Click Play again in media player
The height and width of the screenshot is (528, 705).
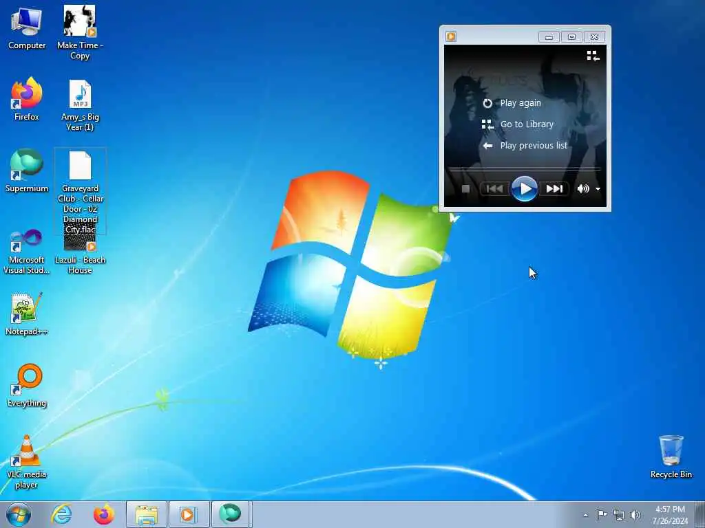click(520, 103)
